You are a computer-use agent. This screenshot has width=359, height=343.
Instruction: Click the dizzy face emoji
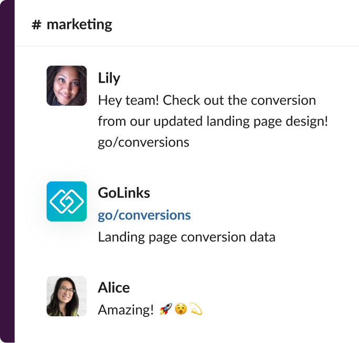pyautogui.click(x=181, y=309)
